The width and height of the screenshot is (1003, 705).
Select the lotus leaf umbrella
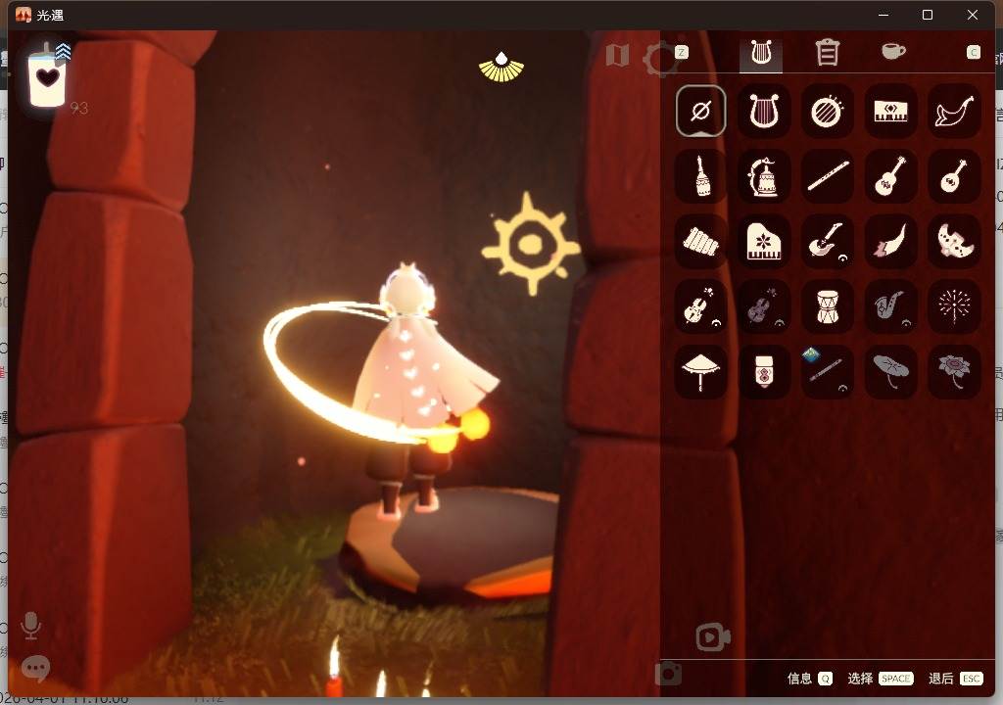coord(890,372)
